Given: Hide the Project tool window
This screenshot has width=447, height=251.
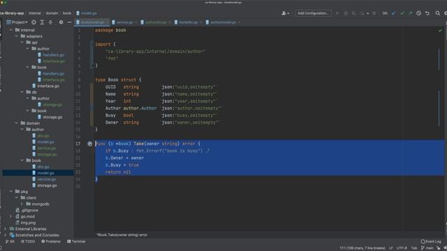Looking at the screenshot, I should point(69,22).
